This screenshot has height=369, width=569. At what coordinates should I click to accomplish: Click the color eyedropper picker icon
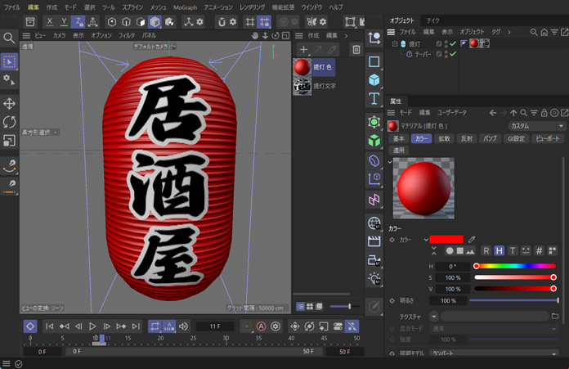[x=472, y=240]
